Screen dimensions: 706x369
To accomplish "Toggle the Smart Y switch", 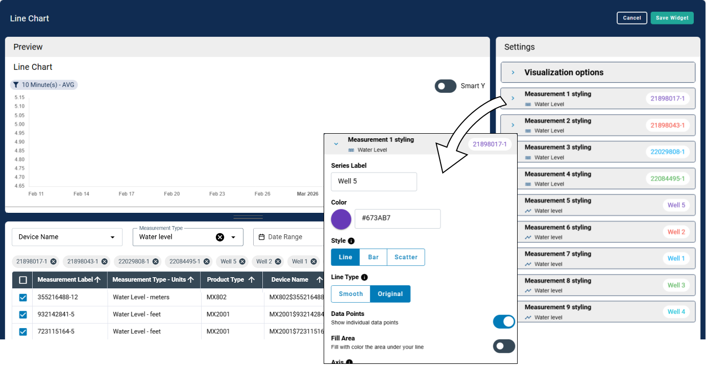I will pyautogui.click(x=445, y=86).
